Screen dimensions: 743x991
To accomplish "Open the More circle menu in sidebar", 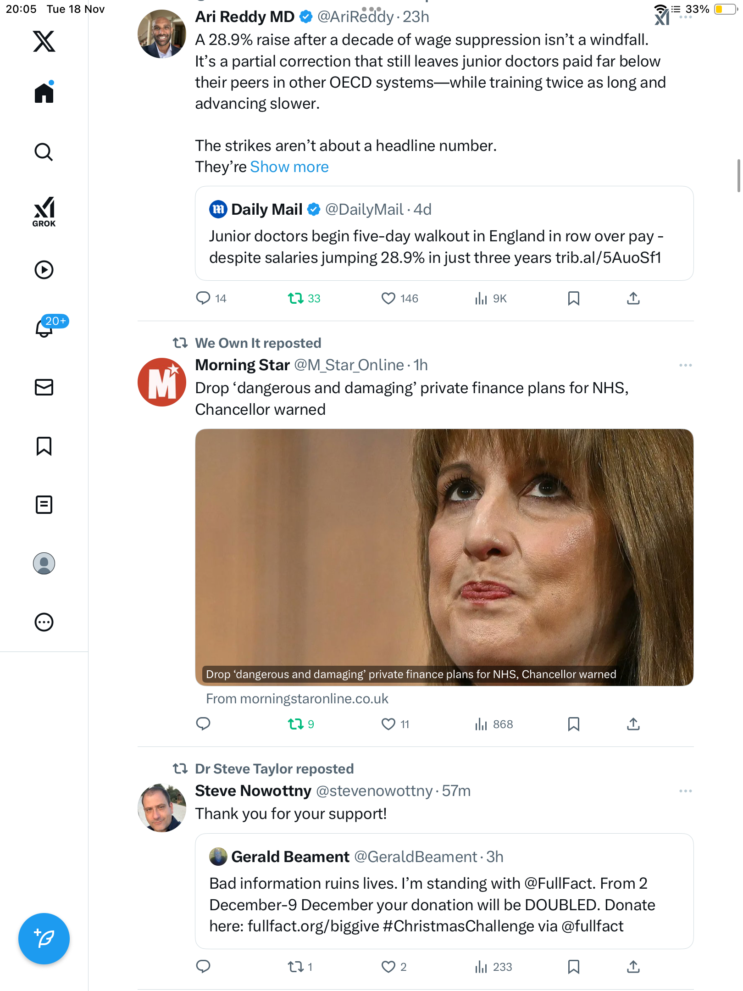I will pyautogui.click(x=44, y=622).
